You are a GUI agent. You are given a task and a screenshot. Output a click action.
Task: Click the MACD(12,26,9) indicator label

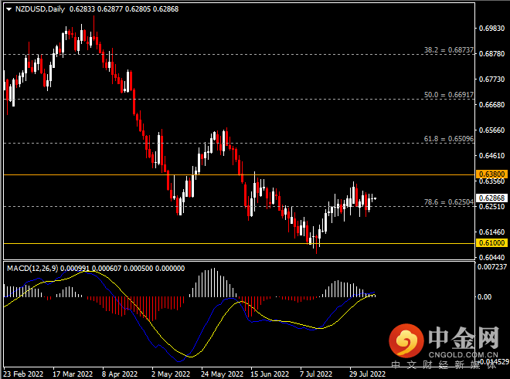pyautogui.click(x=32, y=269)
